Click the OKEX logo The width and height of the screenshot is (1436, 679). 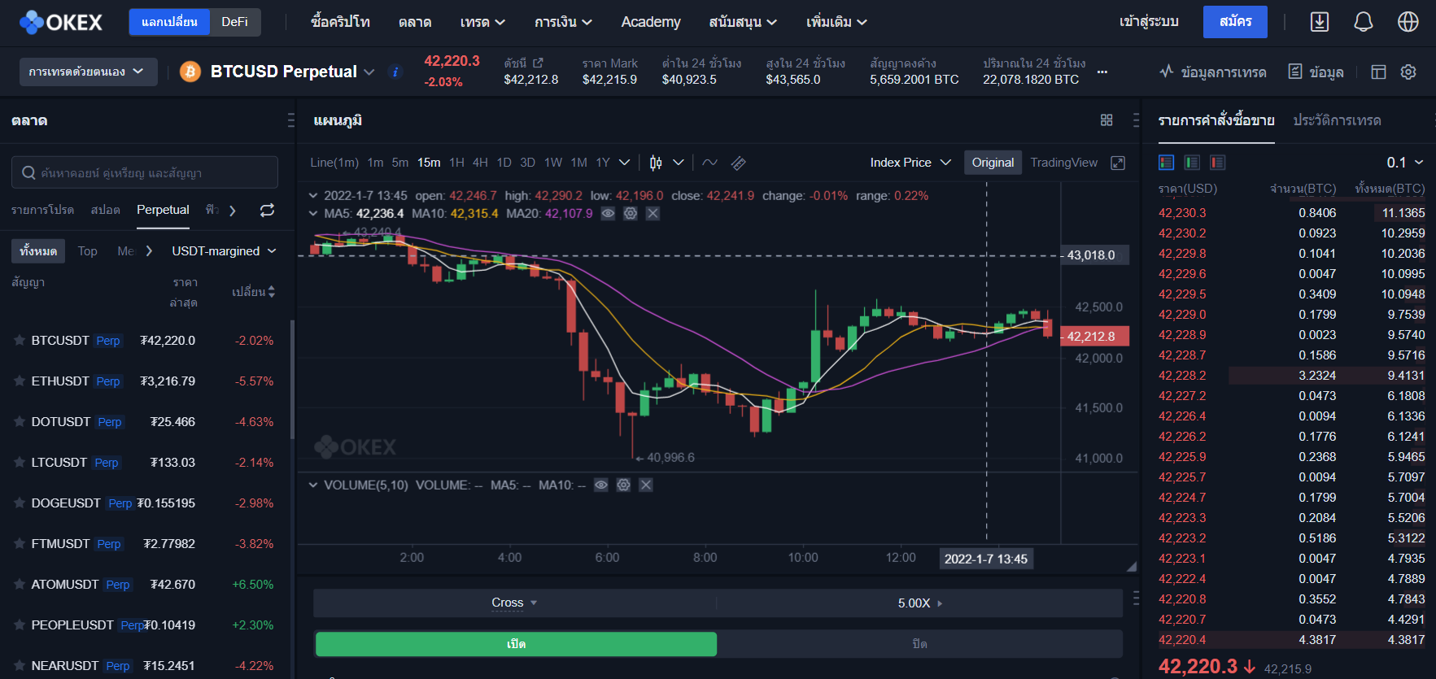tap(61, 22)
